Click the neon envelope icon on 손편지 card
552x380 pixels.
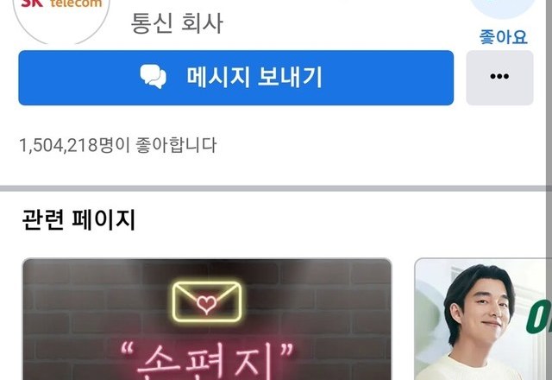click(207, 301)
